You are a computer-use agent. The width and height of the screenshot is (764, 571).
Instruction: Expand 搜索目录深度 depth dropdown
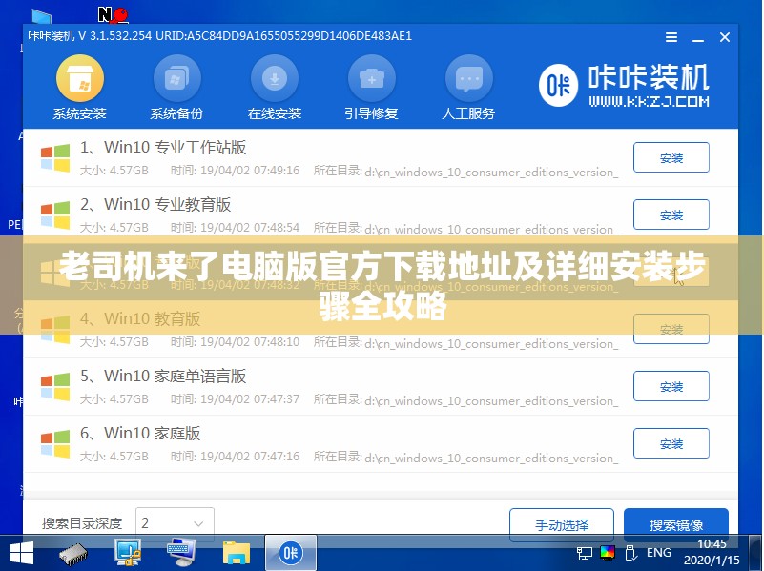pyautogui.click(x=175, y=523)
